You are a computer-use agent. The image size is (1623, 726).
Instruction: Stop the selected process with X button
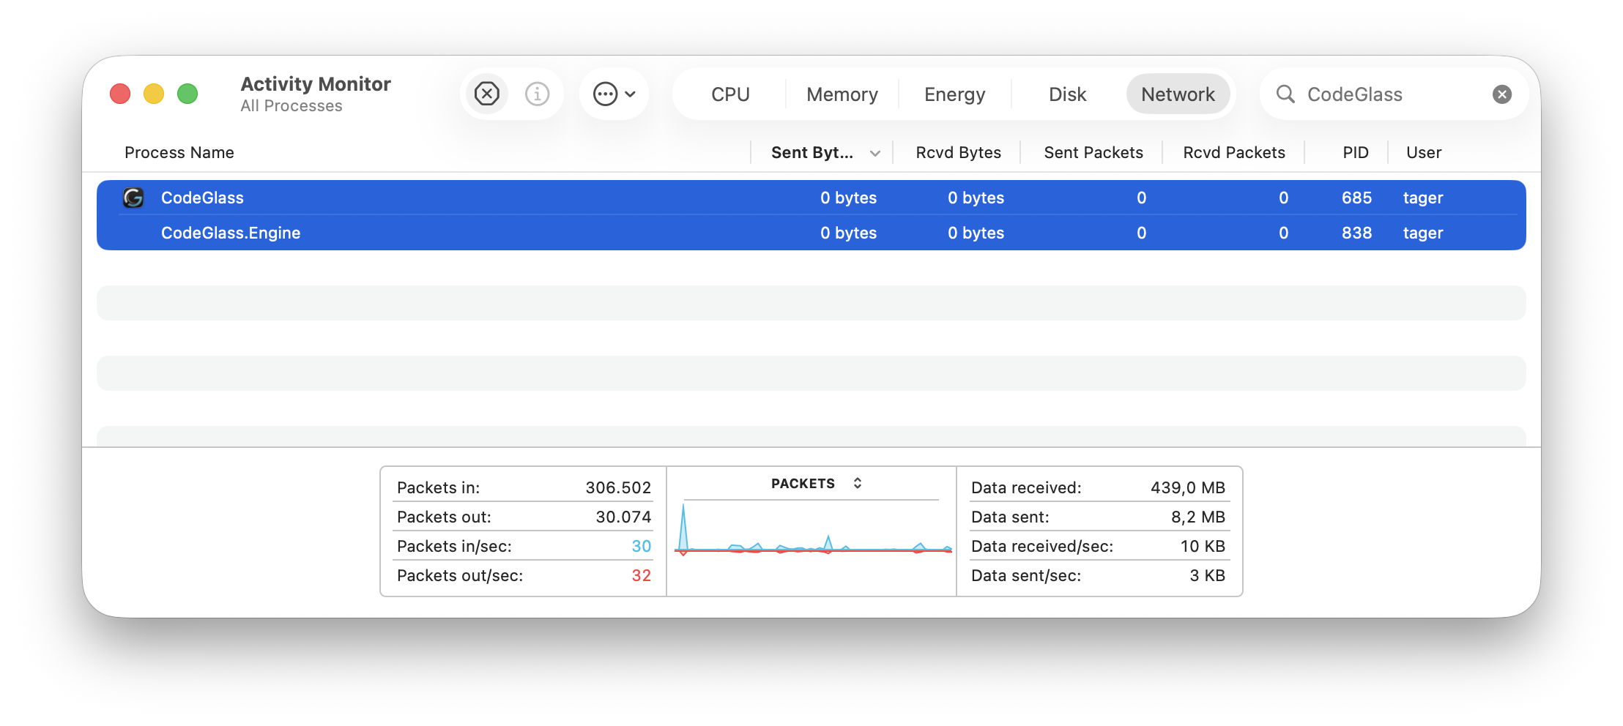point(487,94)
